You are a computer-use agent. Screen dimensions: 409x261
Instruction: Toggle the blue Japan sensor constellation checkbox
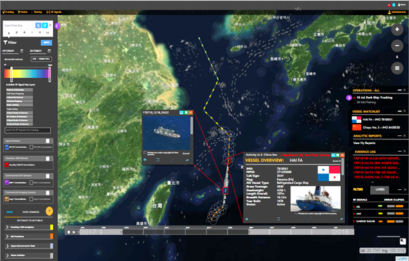coord(7,147)
